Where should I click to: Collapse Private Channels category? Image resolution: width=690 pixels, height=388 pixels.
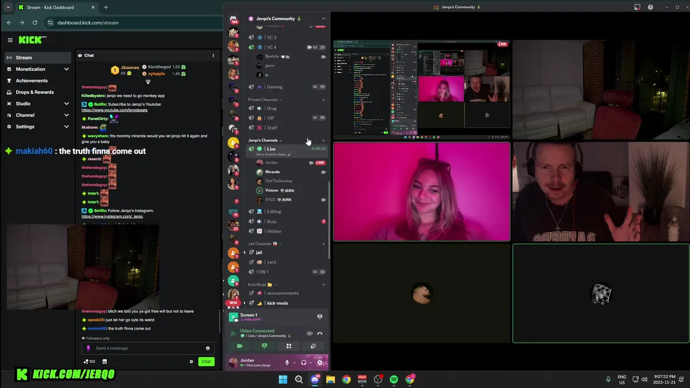coord(264,100)
